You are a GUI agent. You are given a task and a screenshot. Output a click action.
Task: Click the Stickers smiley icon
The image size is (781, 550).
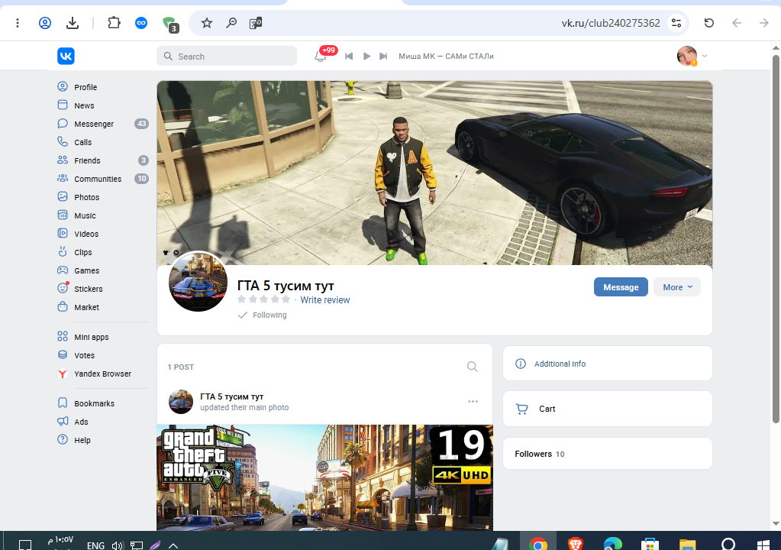[63, 288]
